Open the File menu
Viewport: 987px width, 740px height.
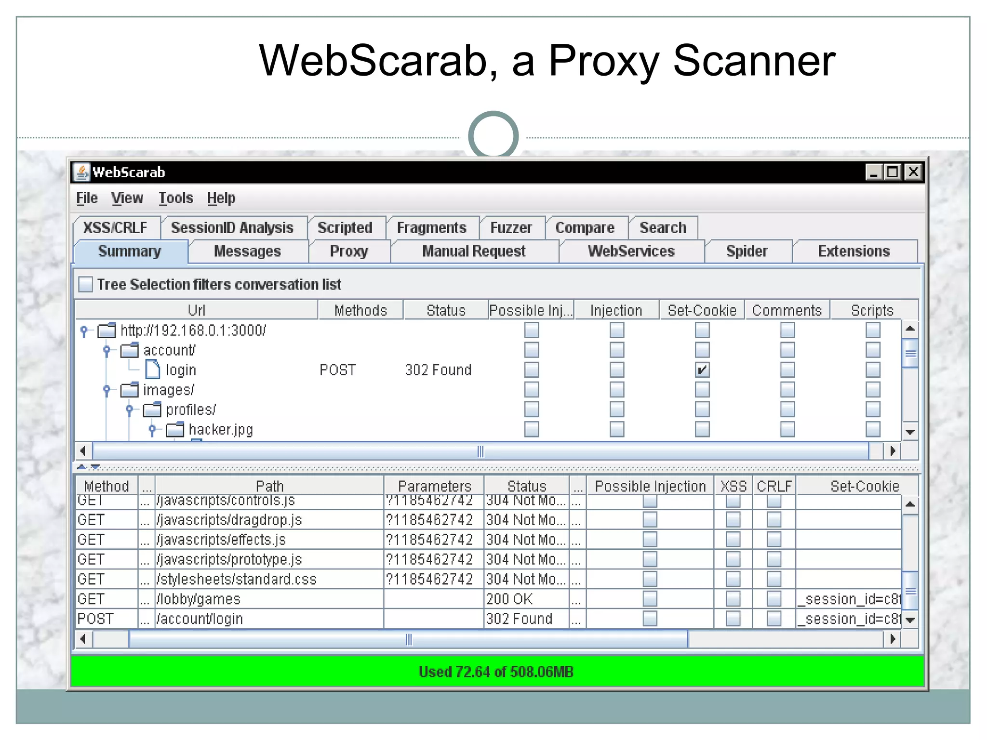87,198
